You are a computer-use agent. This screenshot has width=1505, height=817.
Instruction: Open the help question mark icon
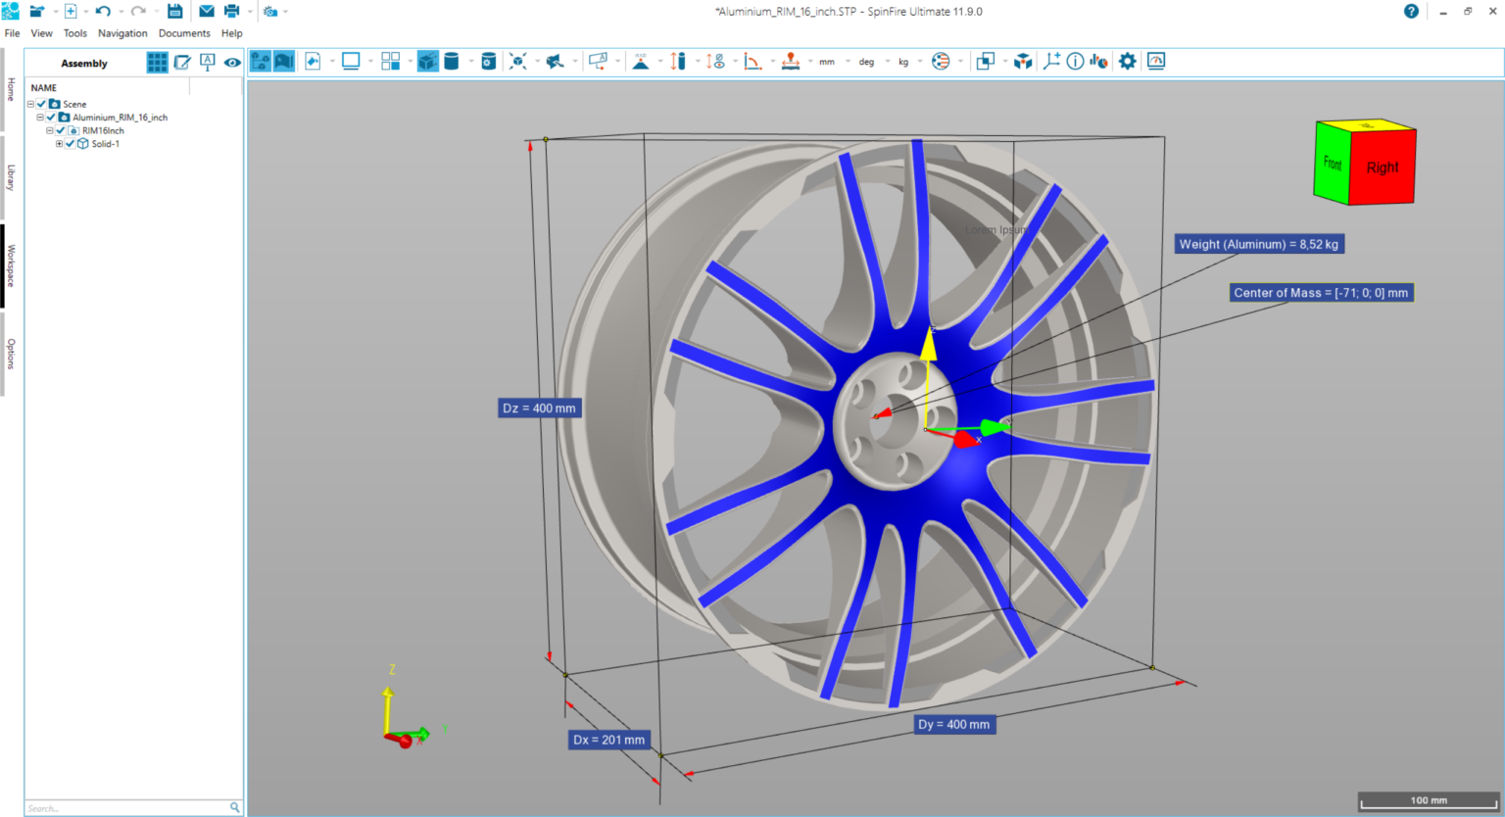coord(1411,12)
